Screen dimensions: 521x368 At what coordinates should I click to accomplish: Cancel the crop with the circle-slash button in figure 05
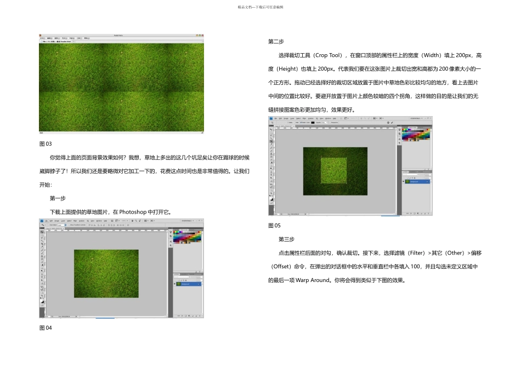(x=388, y=123)
